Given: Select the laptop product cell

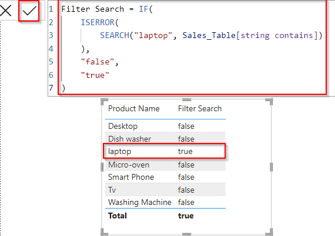Looking at the screenshot, I should pyautogui.click(x=119, y=152).
